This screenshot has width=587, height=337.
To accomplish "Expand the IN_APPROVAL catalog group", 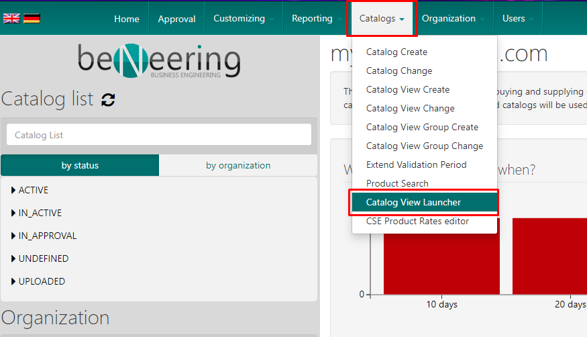I will [x=44, y=236].
